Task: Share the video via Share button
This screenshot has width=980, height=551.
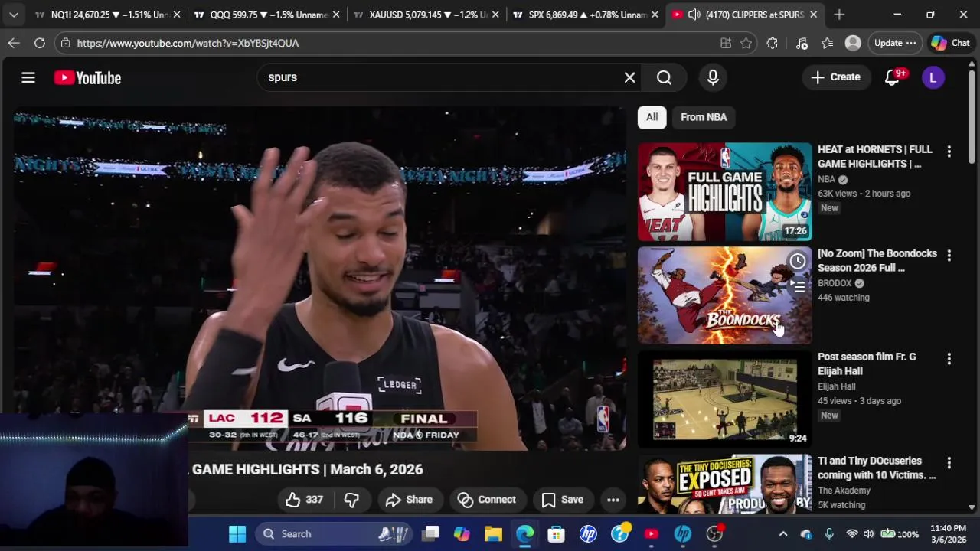Action: pyautogui.click(x=409, y=500)
